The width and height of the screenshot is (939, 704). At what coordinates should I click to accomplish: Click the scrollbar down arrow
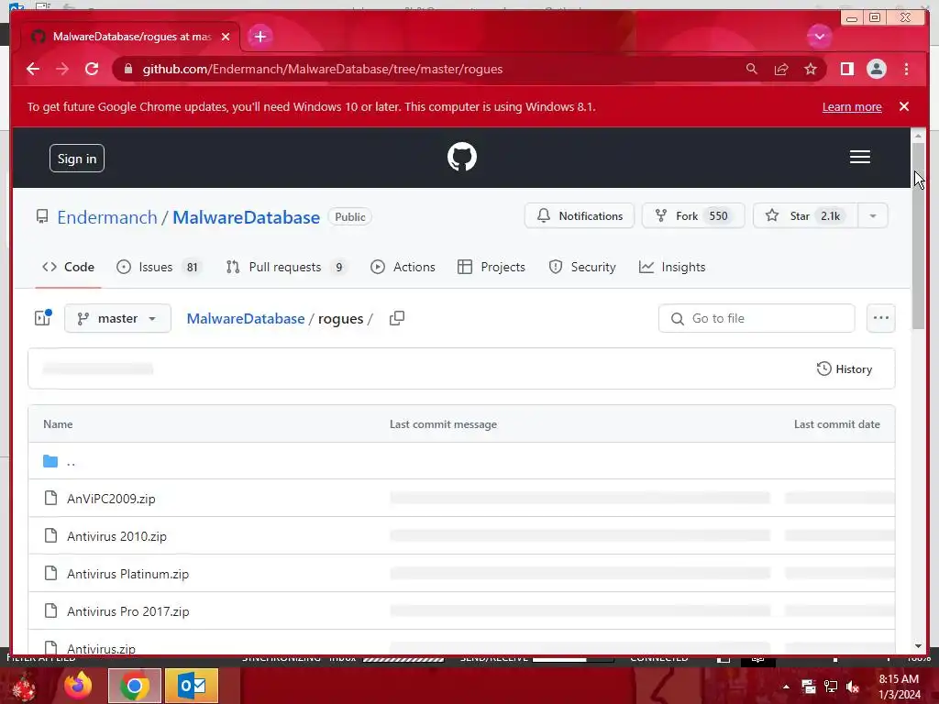pyautogui.click(x=918, y=646)
